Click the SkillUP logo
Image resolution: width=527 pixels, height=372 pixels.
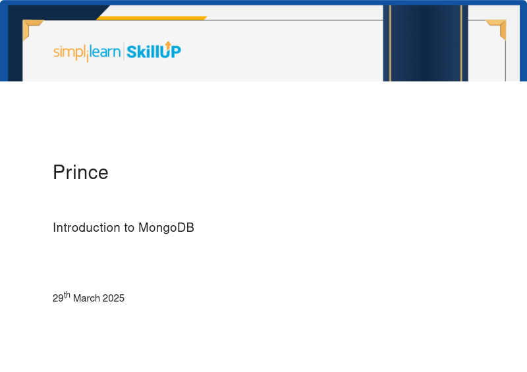[153, 51]
